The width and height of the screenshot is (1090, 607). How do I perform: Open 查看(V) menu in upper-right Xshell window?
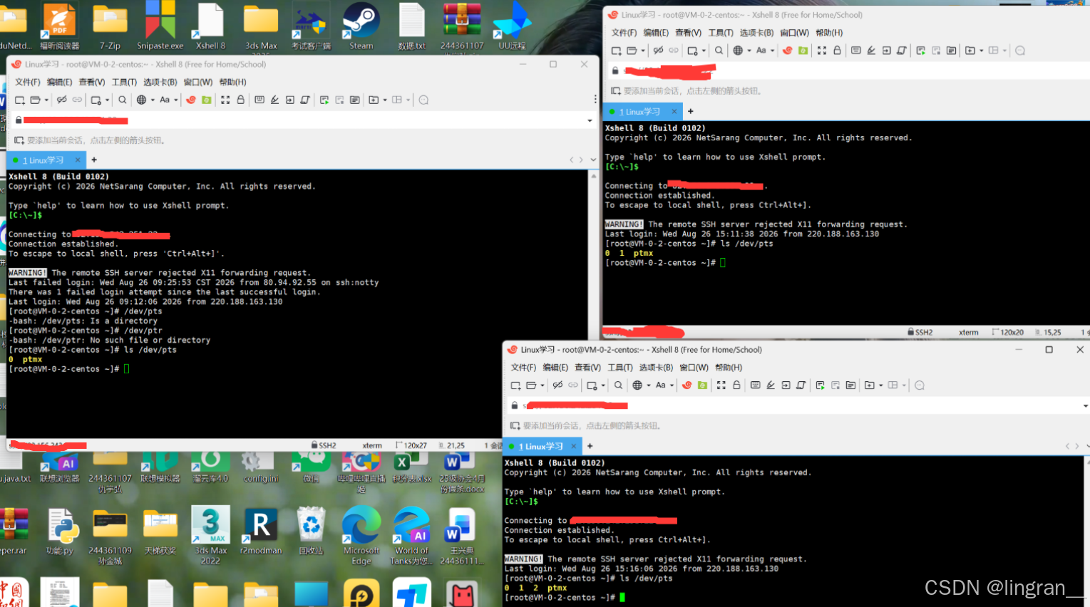pos(688,33)
